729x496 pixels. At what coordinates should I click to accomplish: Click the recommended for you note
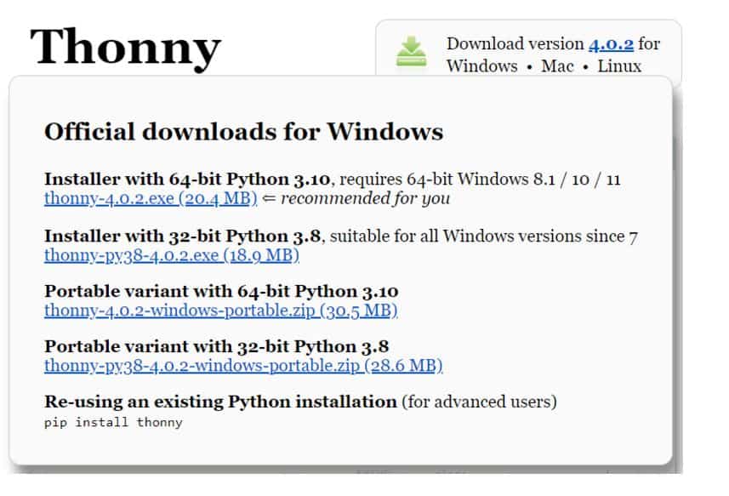click(x=365, y=199)
